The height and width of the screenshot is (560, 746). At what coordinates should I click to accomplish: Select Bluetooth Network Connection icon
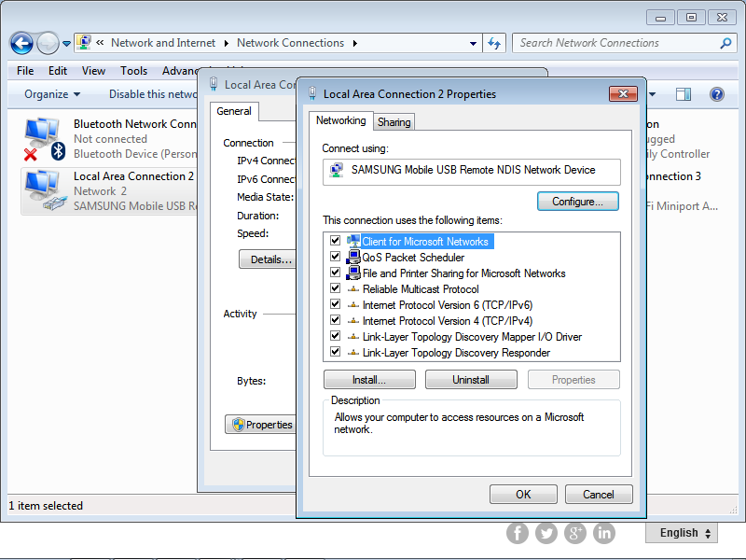pyautogui.click(x=44, y=138)
